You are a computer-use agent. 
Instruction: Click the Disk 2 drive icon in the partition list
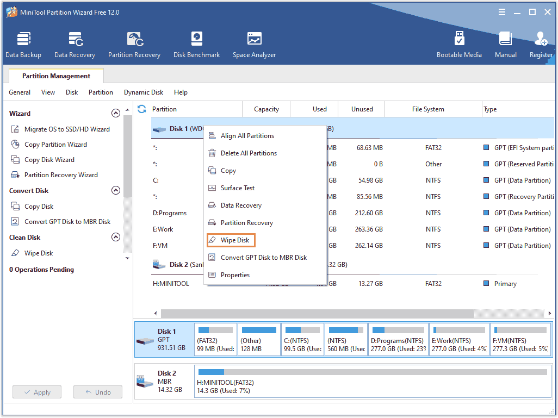pos(159,265)
